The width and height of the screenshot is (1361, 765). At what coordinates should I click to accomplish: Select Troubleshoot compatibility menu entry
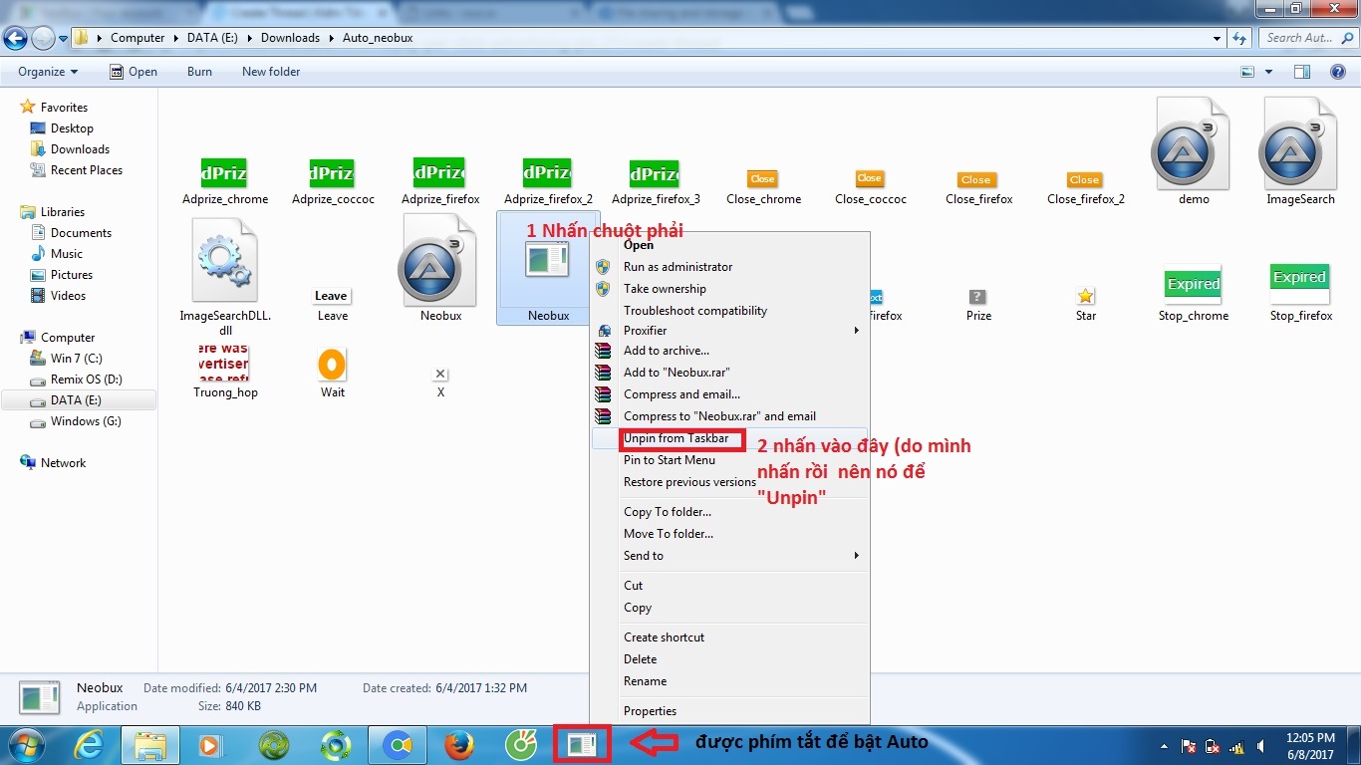[x=729, y=311]
